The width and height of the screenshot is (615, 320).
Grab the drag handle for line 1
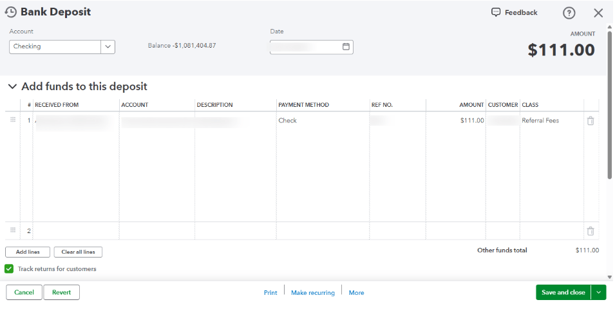(13, 120)
